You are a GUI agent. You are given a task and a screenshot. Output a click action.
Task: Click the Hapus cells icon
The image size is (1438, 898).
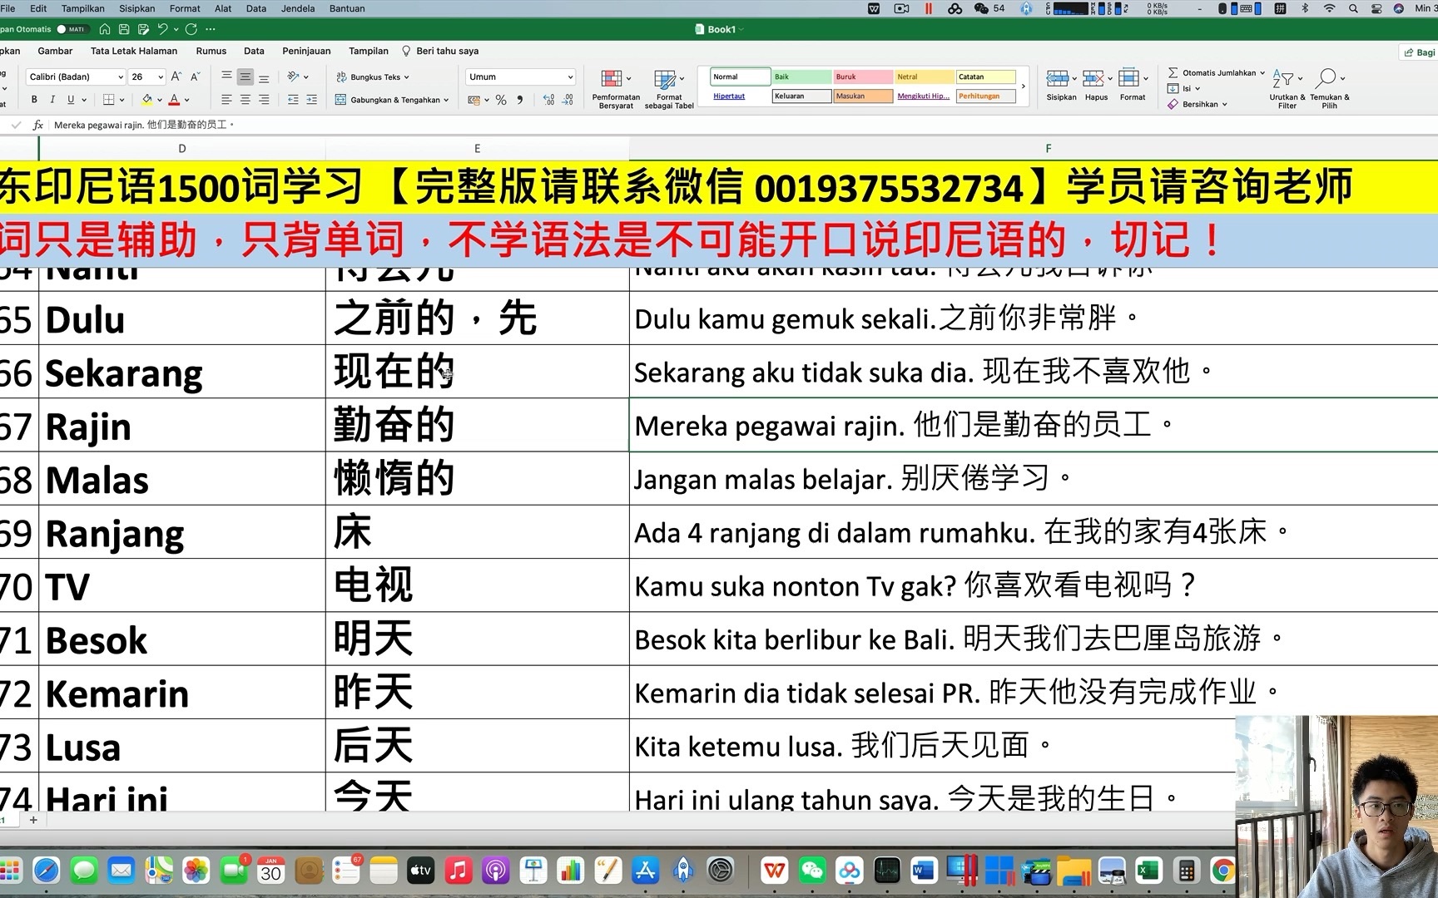pyautogui.click(x=1093, y=79)
